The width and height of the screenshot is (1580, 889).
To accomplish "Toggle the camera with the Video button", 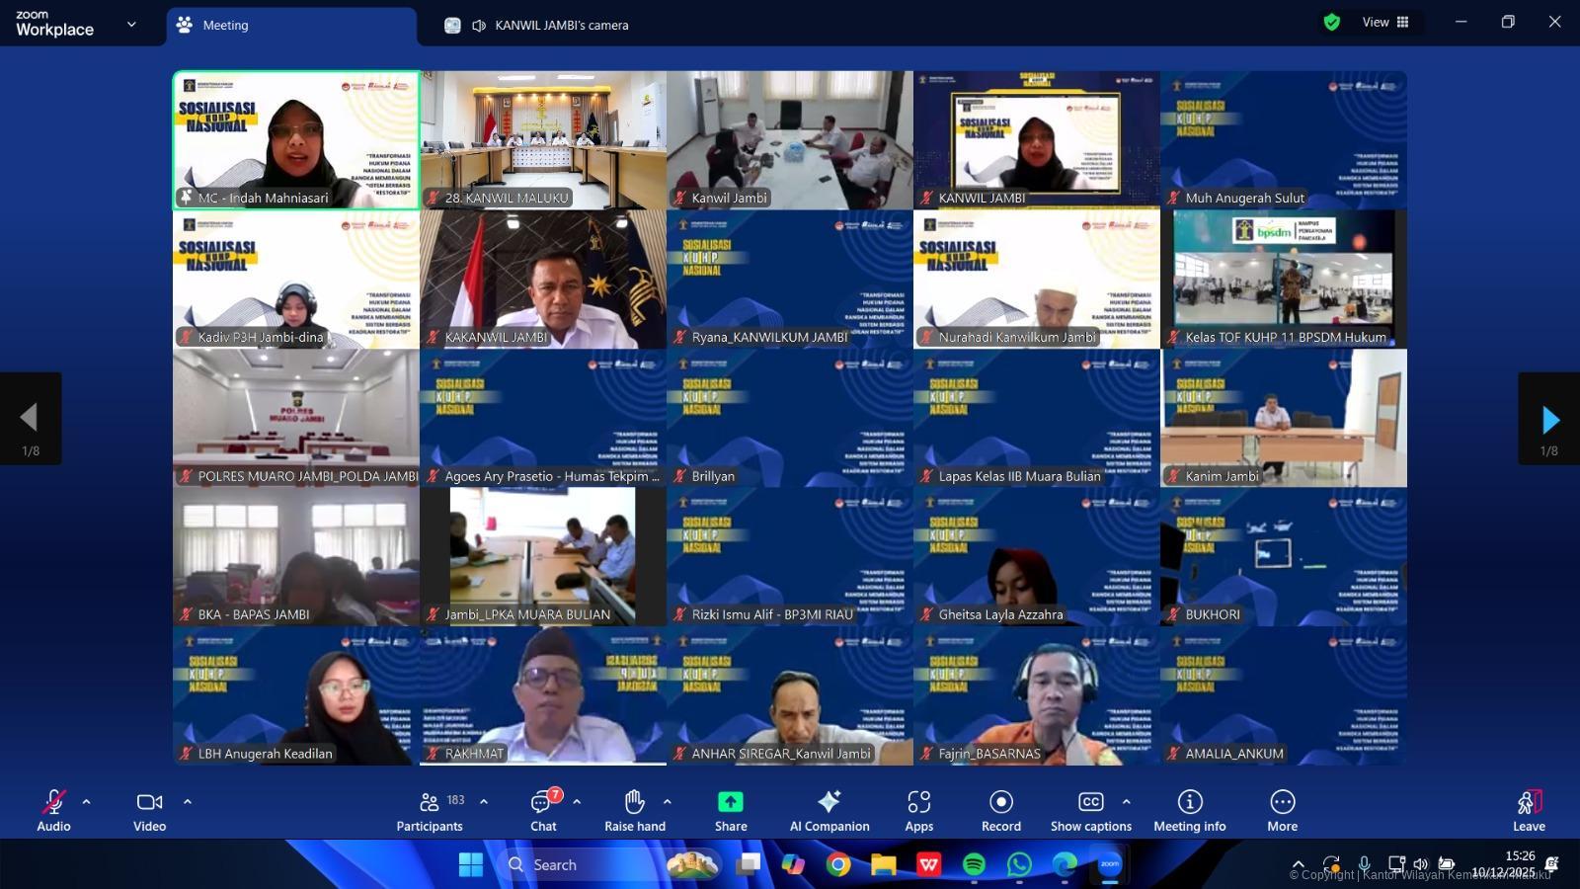I will 150,810.
